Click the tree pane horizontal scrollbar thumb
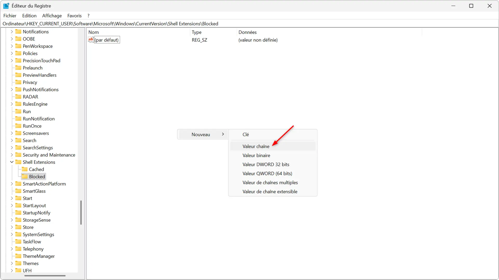The height and width of the screenshot is (280, 499). 45,276
